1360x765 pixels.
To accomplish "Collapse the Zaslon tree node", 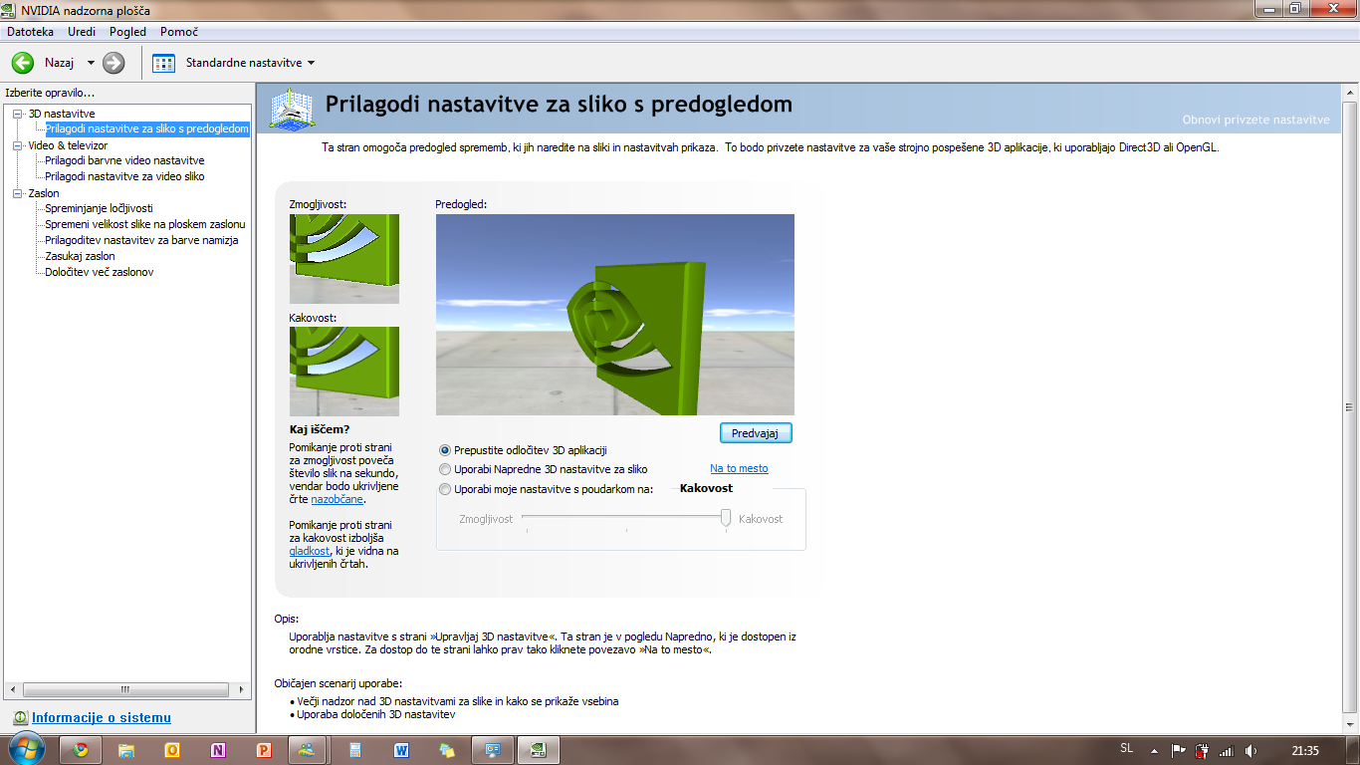I will tap(17, 193).
